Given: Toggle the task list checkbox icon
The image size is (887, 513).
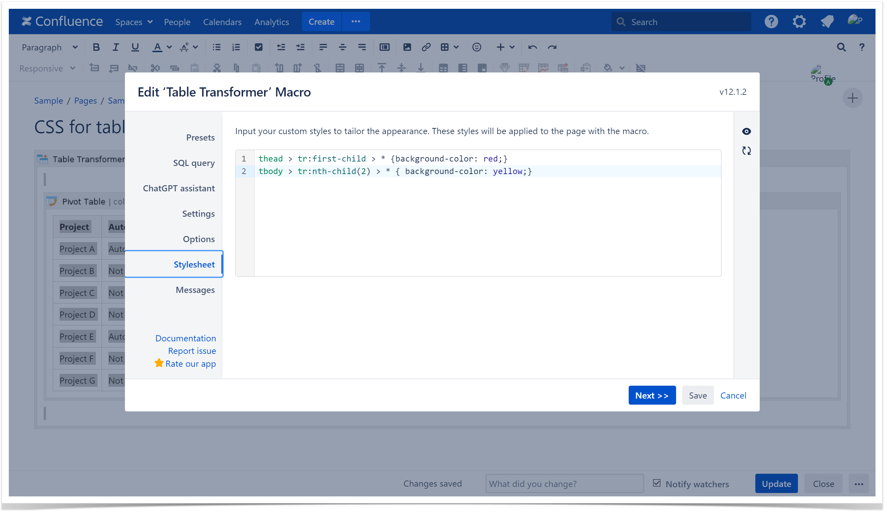Looking at the screenshot, I should (258, 47).
